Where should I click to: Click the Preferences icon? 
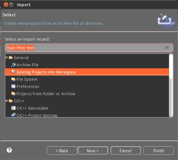[13, 87]
